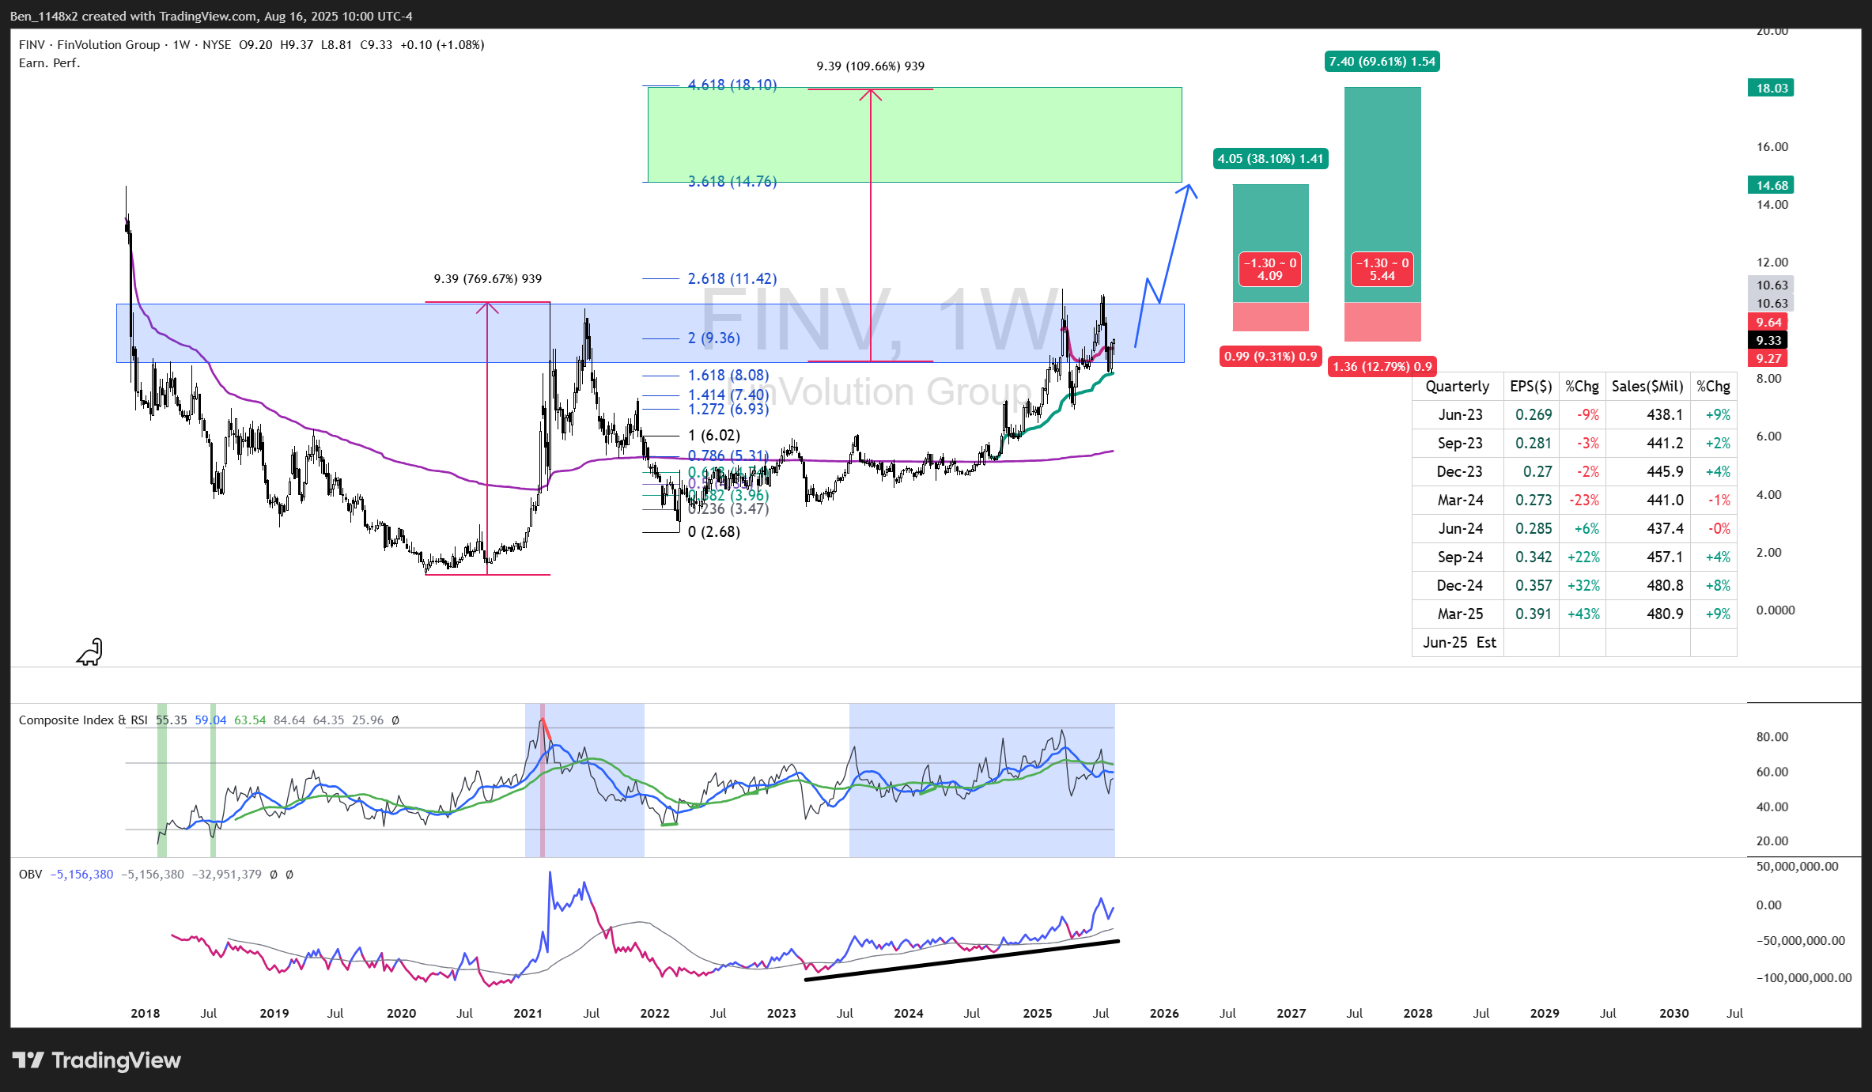Click the 2026 label on the time axis

[1163, 1013]
